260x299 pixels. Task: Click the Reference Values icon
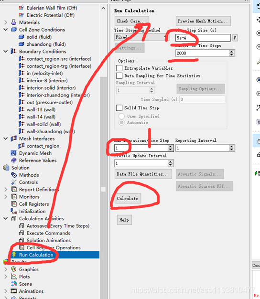tap(14, 160)
